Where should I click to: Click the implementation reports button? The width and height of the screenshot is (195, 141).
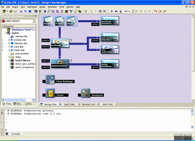[x=46, y=67]
